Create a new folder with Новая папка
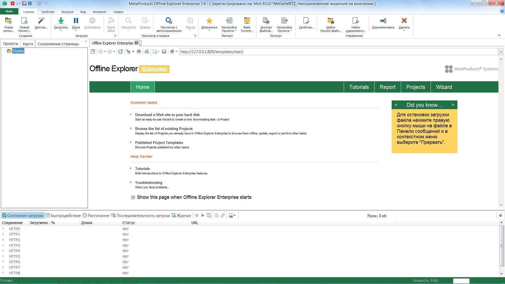505x284 pixels. (8, 24)
